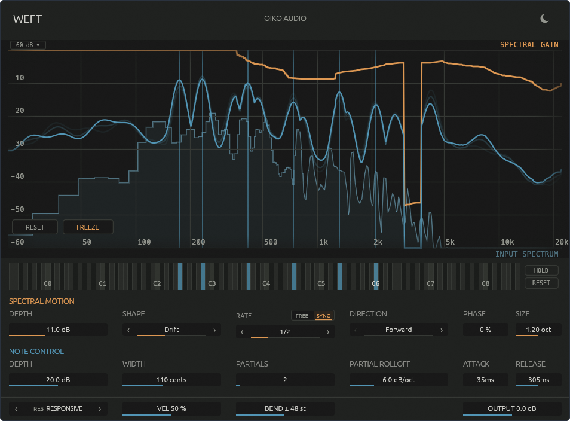
Task: Toggle dark mode with the moon icon
Action: coord(544,18)
